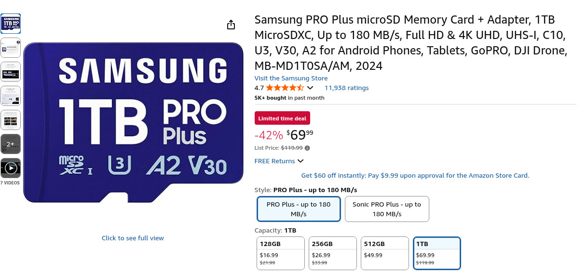Expand the star rating dropdown arrow
Image resolution: width=587 pixels, height=274 pixels.
(x=310, y=88)
